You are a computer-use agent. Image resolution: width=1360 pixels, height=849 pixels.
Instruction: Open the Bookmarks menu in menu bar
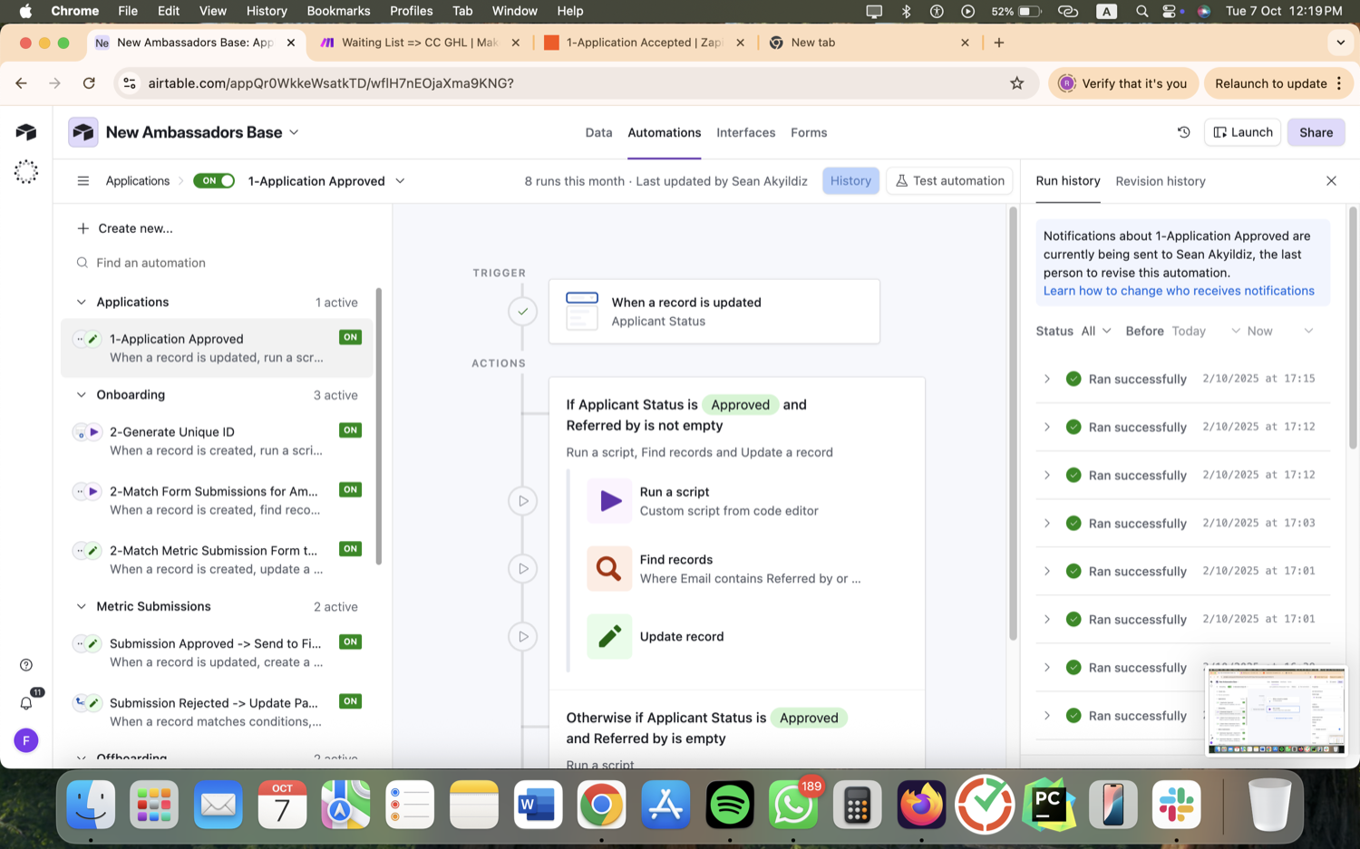click(338, 11)
